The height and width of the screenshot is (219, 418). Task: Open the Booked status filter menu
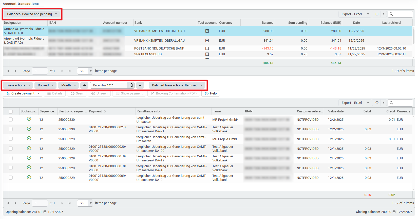[x=46, y=85]
